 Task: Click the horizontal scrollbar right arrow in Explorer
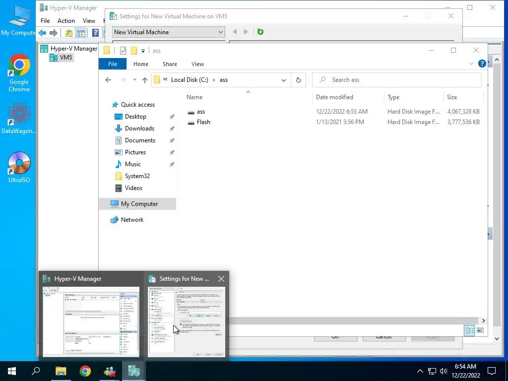483,321
